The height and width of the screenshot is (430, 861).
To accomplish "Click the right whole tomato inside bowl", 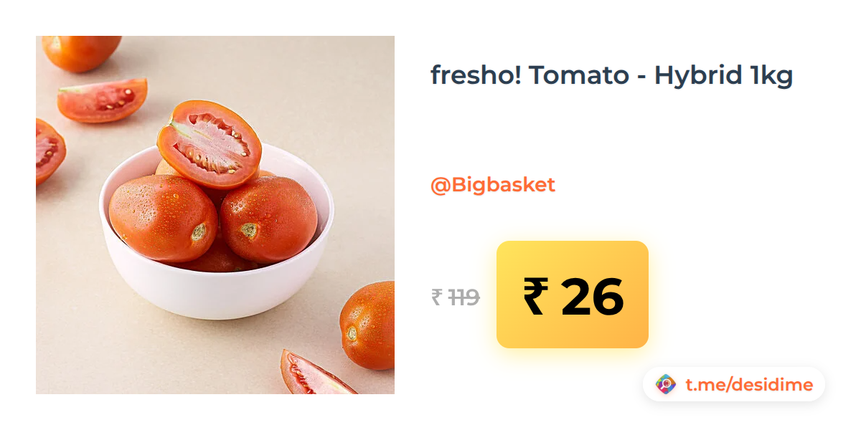I will [x=269, y=219].
